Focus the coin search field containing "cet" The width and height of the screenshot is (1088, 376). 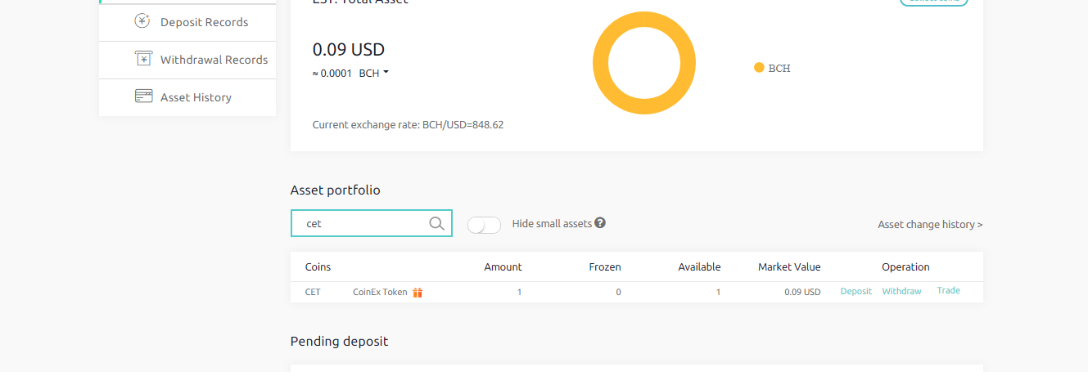pyautogui.click(x=364, y=223)
